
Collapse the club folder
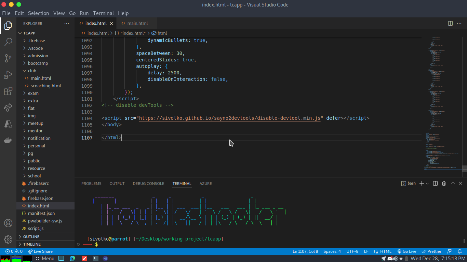45,71
